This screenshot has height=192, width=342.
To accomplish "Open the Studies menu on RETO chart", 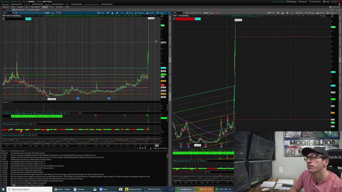I will [150, 13].
